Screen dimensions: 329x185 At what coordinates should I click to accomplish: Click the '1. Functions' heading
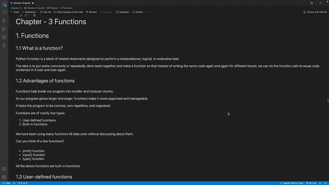(x=32, y=35)
